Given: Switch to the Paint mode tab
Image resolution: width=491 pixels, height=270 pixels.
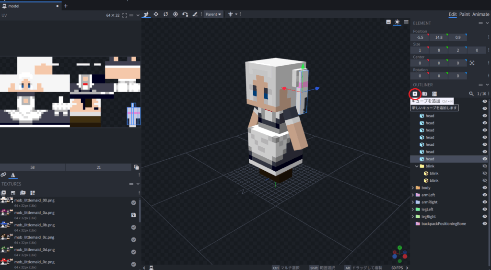Looking at the screenshot, I should [x=464, y=14].
